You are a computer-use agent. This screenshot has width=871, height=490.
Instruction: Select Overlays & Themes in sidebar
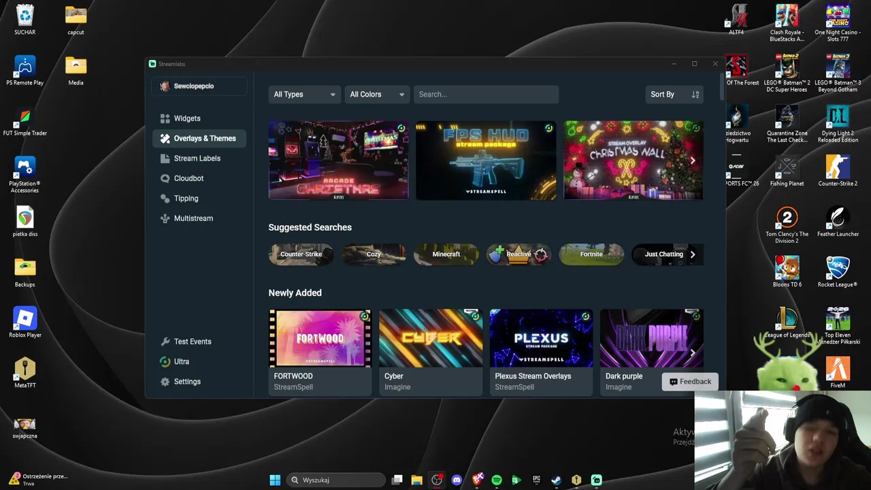(199, 138)
